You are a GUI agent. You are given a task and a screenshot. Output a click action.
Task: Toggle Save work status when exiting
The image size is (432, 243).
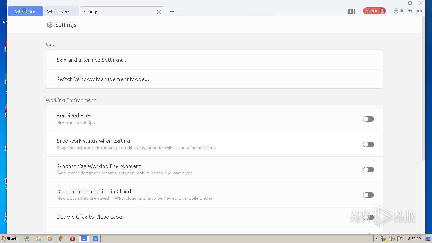[368, 144]
